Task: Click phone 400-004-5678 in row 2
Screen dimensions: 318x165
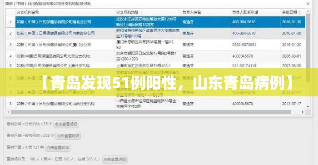Action: click(x=244, y=33)
